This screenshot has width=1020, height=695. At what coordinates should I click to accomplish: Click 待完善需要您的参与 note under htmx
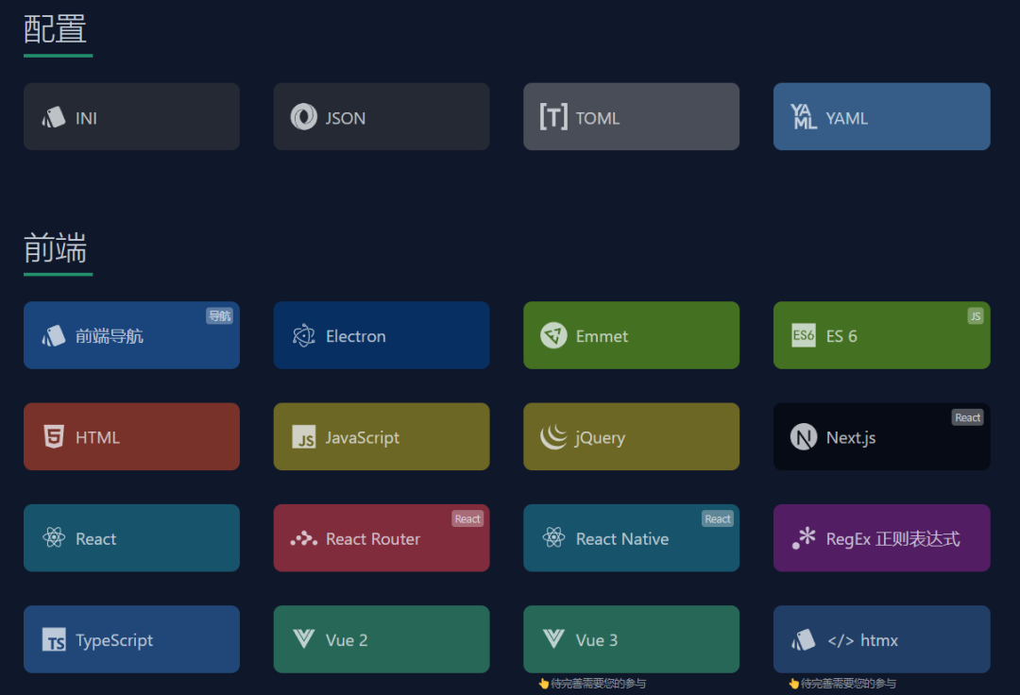(x=841, y=684)
